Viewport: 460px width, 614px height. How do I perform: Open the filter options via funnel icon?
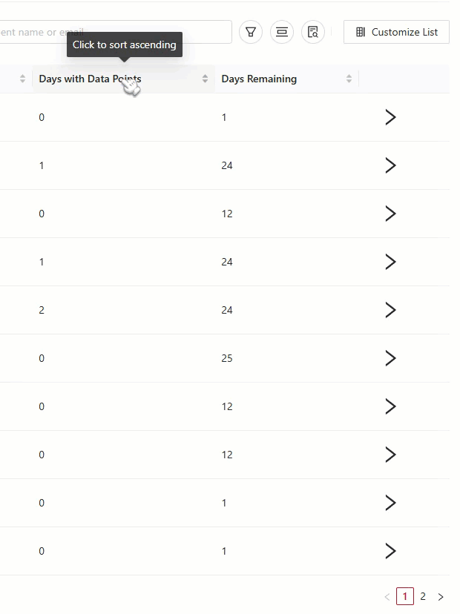pos(251,32)
